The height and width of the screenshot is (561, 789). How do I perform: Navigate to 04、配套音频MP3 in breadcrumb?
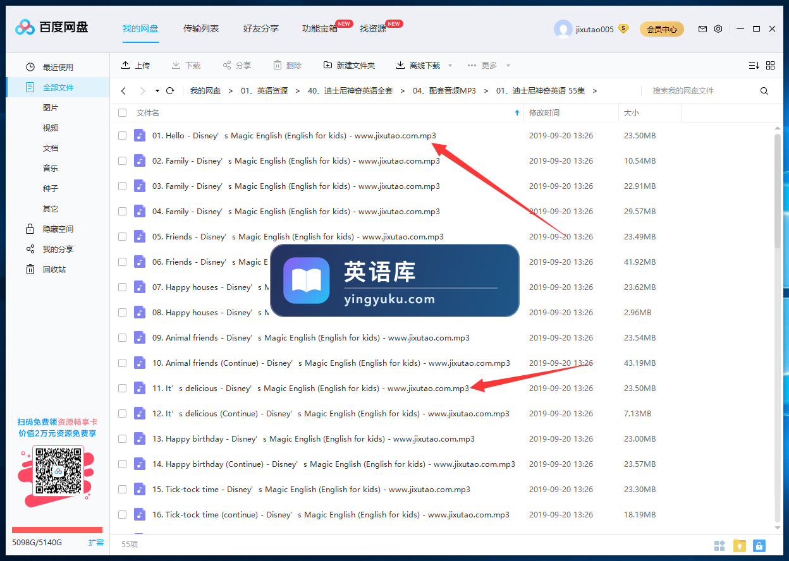pyautogui.click(x=444, y=91)
